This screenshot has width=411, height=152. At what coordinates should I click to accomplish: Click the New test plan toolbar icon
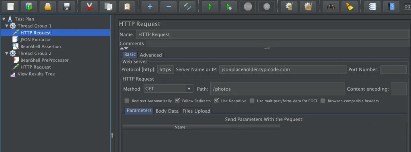(x=10, y=6)
